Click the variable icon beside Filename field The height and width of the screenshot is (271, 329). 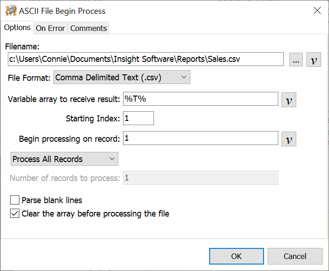314,60
